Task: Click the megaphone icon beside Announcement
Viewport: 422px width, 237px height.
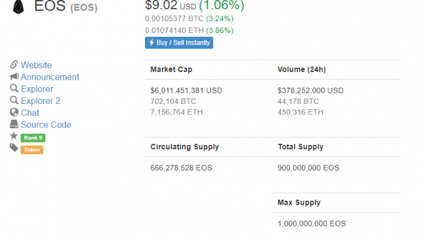Action: pos(14,77)
